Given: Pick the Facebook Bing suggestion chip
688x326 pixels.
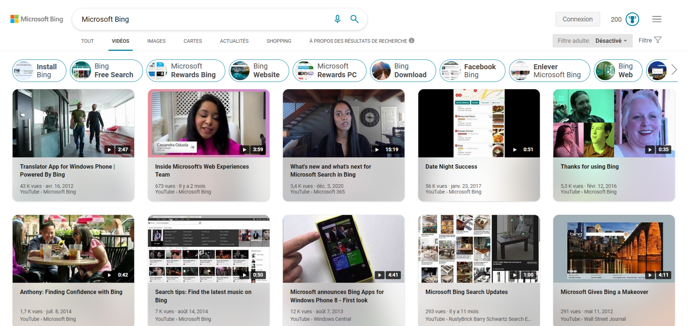Looking at the screenshot, I should point(472,71).
